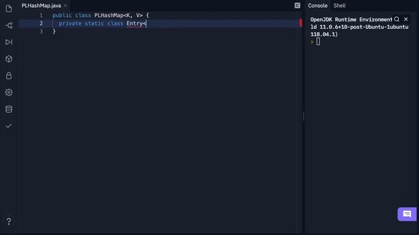Click line number 1 in gutter
Viewport: 419px width, 235px height.
(41, 16)
